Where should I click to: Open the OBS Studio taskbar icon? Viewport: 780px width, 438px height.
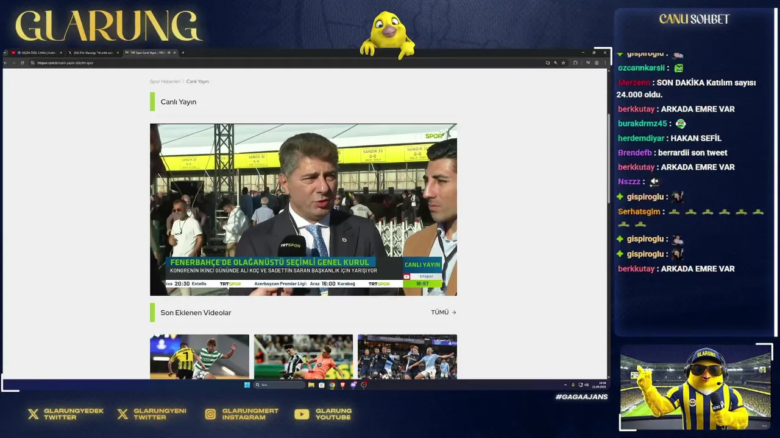point(364,384)
